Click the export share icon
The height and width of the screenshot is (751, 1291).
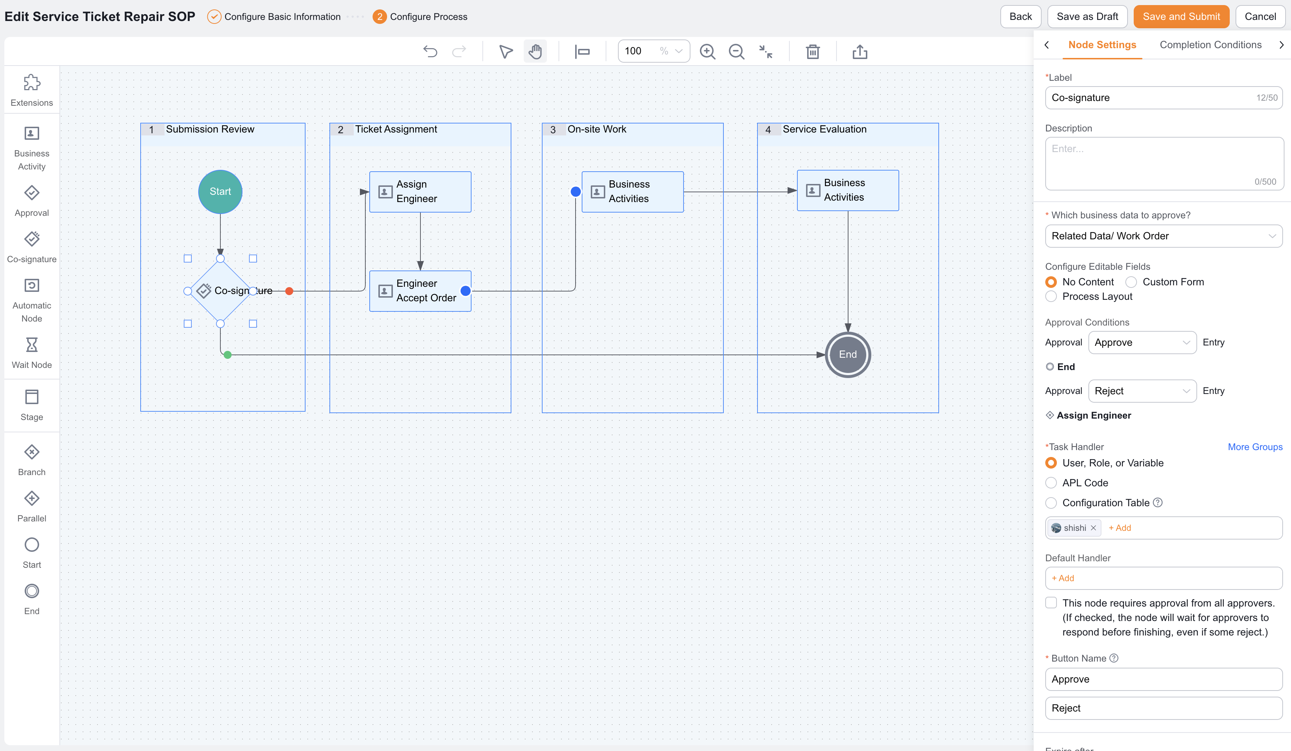(x=860, y=51)
